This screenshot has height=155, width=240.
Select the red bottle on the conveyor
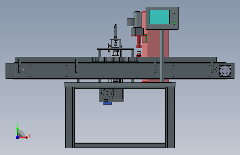[139, 54]
